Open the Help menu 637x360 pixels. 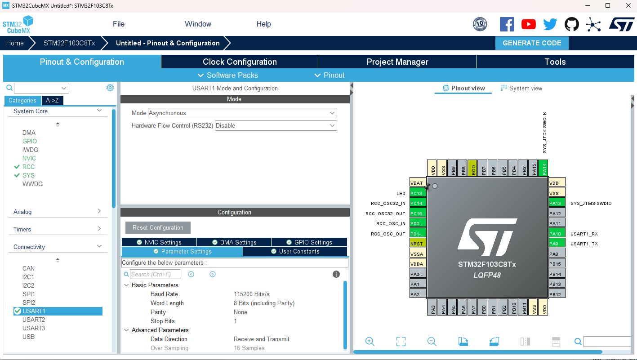click(x=264, y=24)
